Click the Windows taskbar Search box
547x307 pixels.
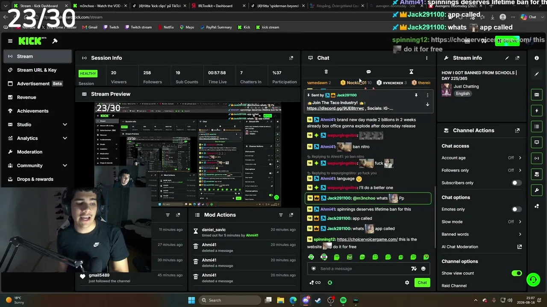[x=229, y=300]
